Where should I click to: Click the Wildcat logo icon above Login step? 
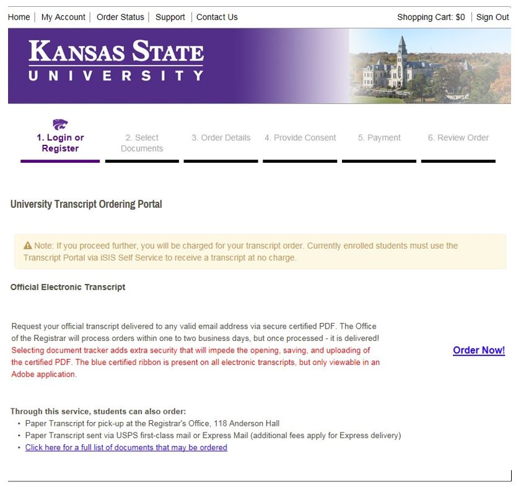click(x=60, y=124)
